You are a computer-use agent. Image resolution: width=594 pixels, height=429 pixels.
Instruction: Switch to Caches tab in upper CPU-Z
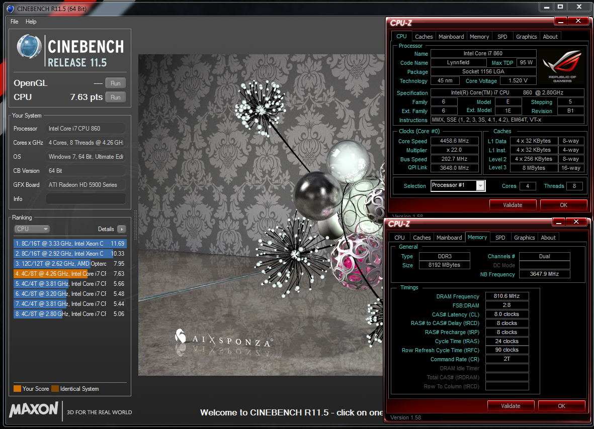pos(423,37)
